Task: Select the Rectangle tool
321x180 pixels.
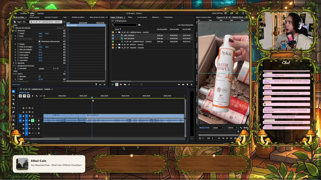Action: coord(14,116)
